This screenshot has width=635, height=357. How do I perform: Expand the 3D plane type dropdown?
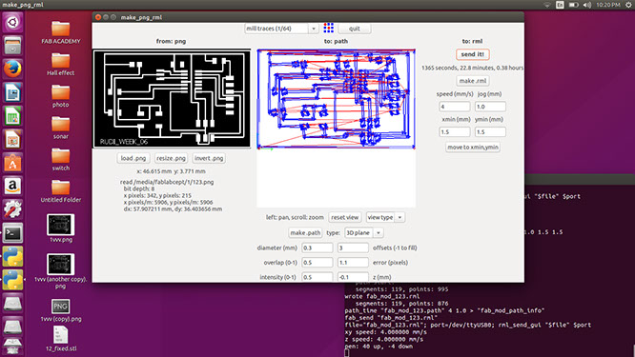pyautogui.click(x=363, y=233)
